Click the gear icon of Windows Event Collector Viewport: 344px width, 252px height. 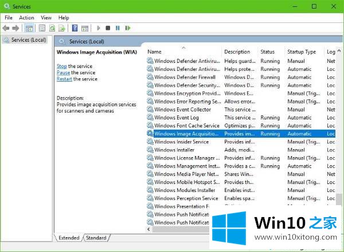point(150,109)
